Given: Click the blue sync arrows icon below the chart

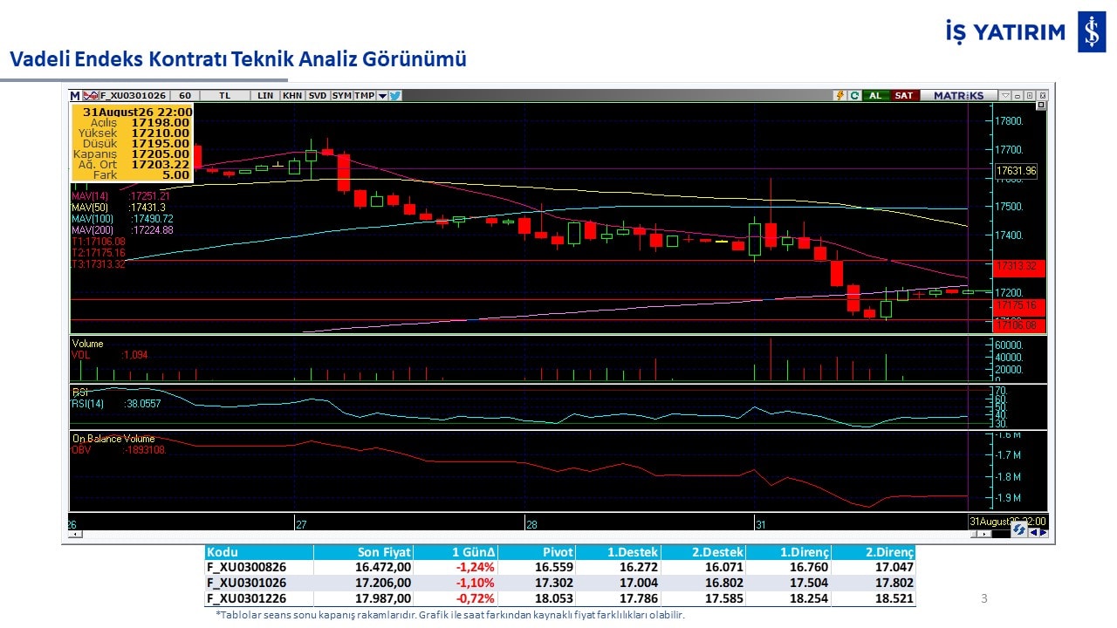Looking at the screenshot, I should click(1019, 529).
